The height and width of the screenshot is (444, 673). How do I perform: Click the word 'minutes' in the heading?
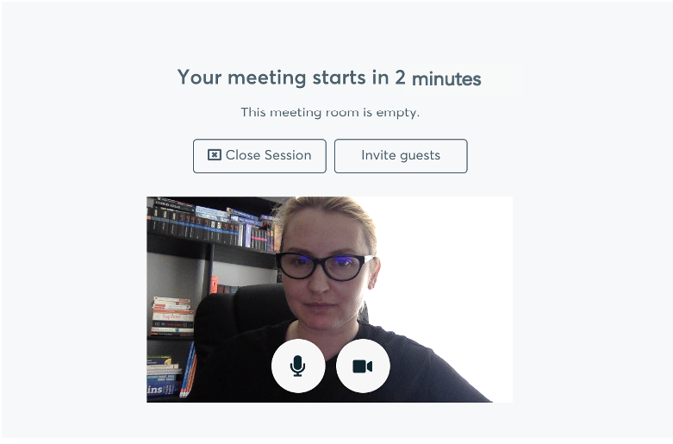[x=446, y=79]
